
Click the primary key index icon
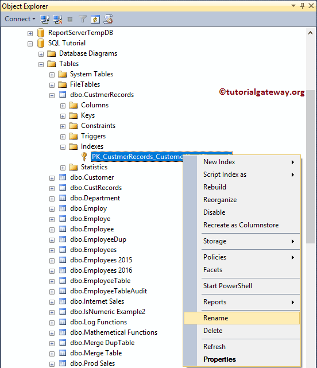click(84, 157)
